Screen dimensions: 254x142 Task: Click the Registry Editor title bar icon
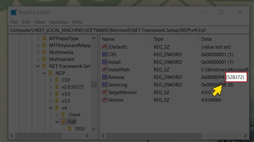click(x=14, y=12)
